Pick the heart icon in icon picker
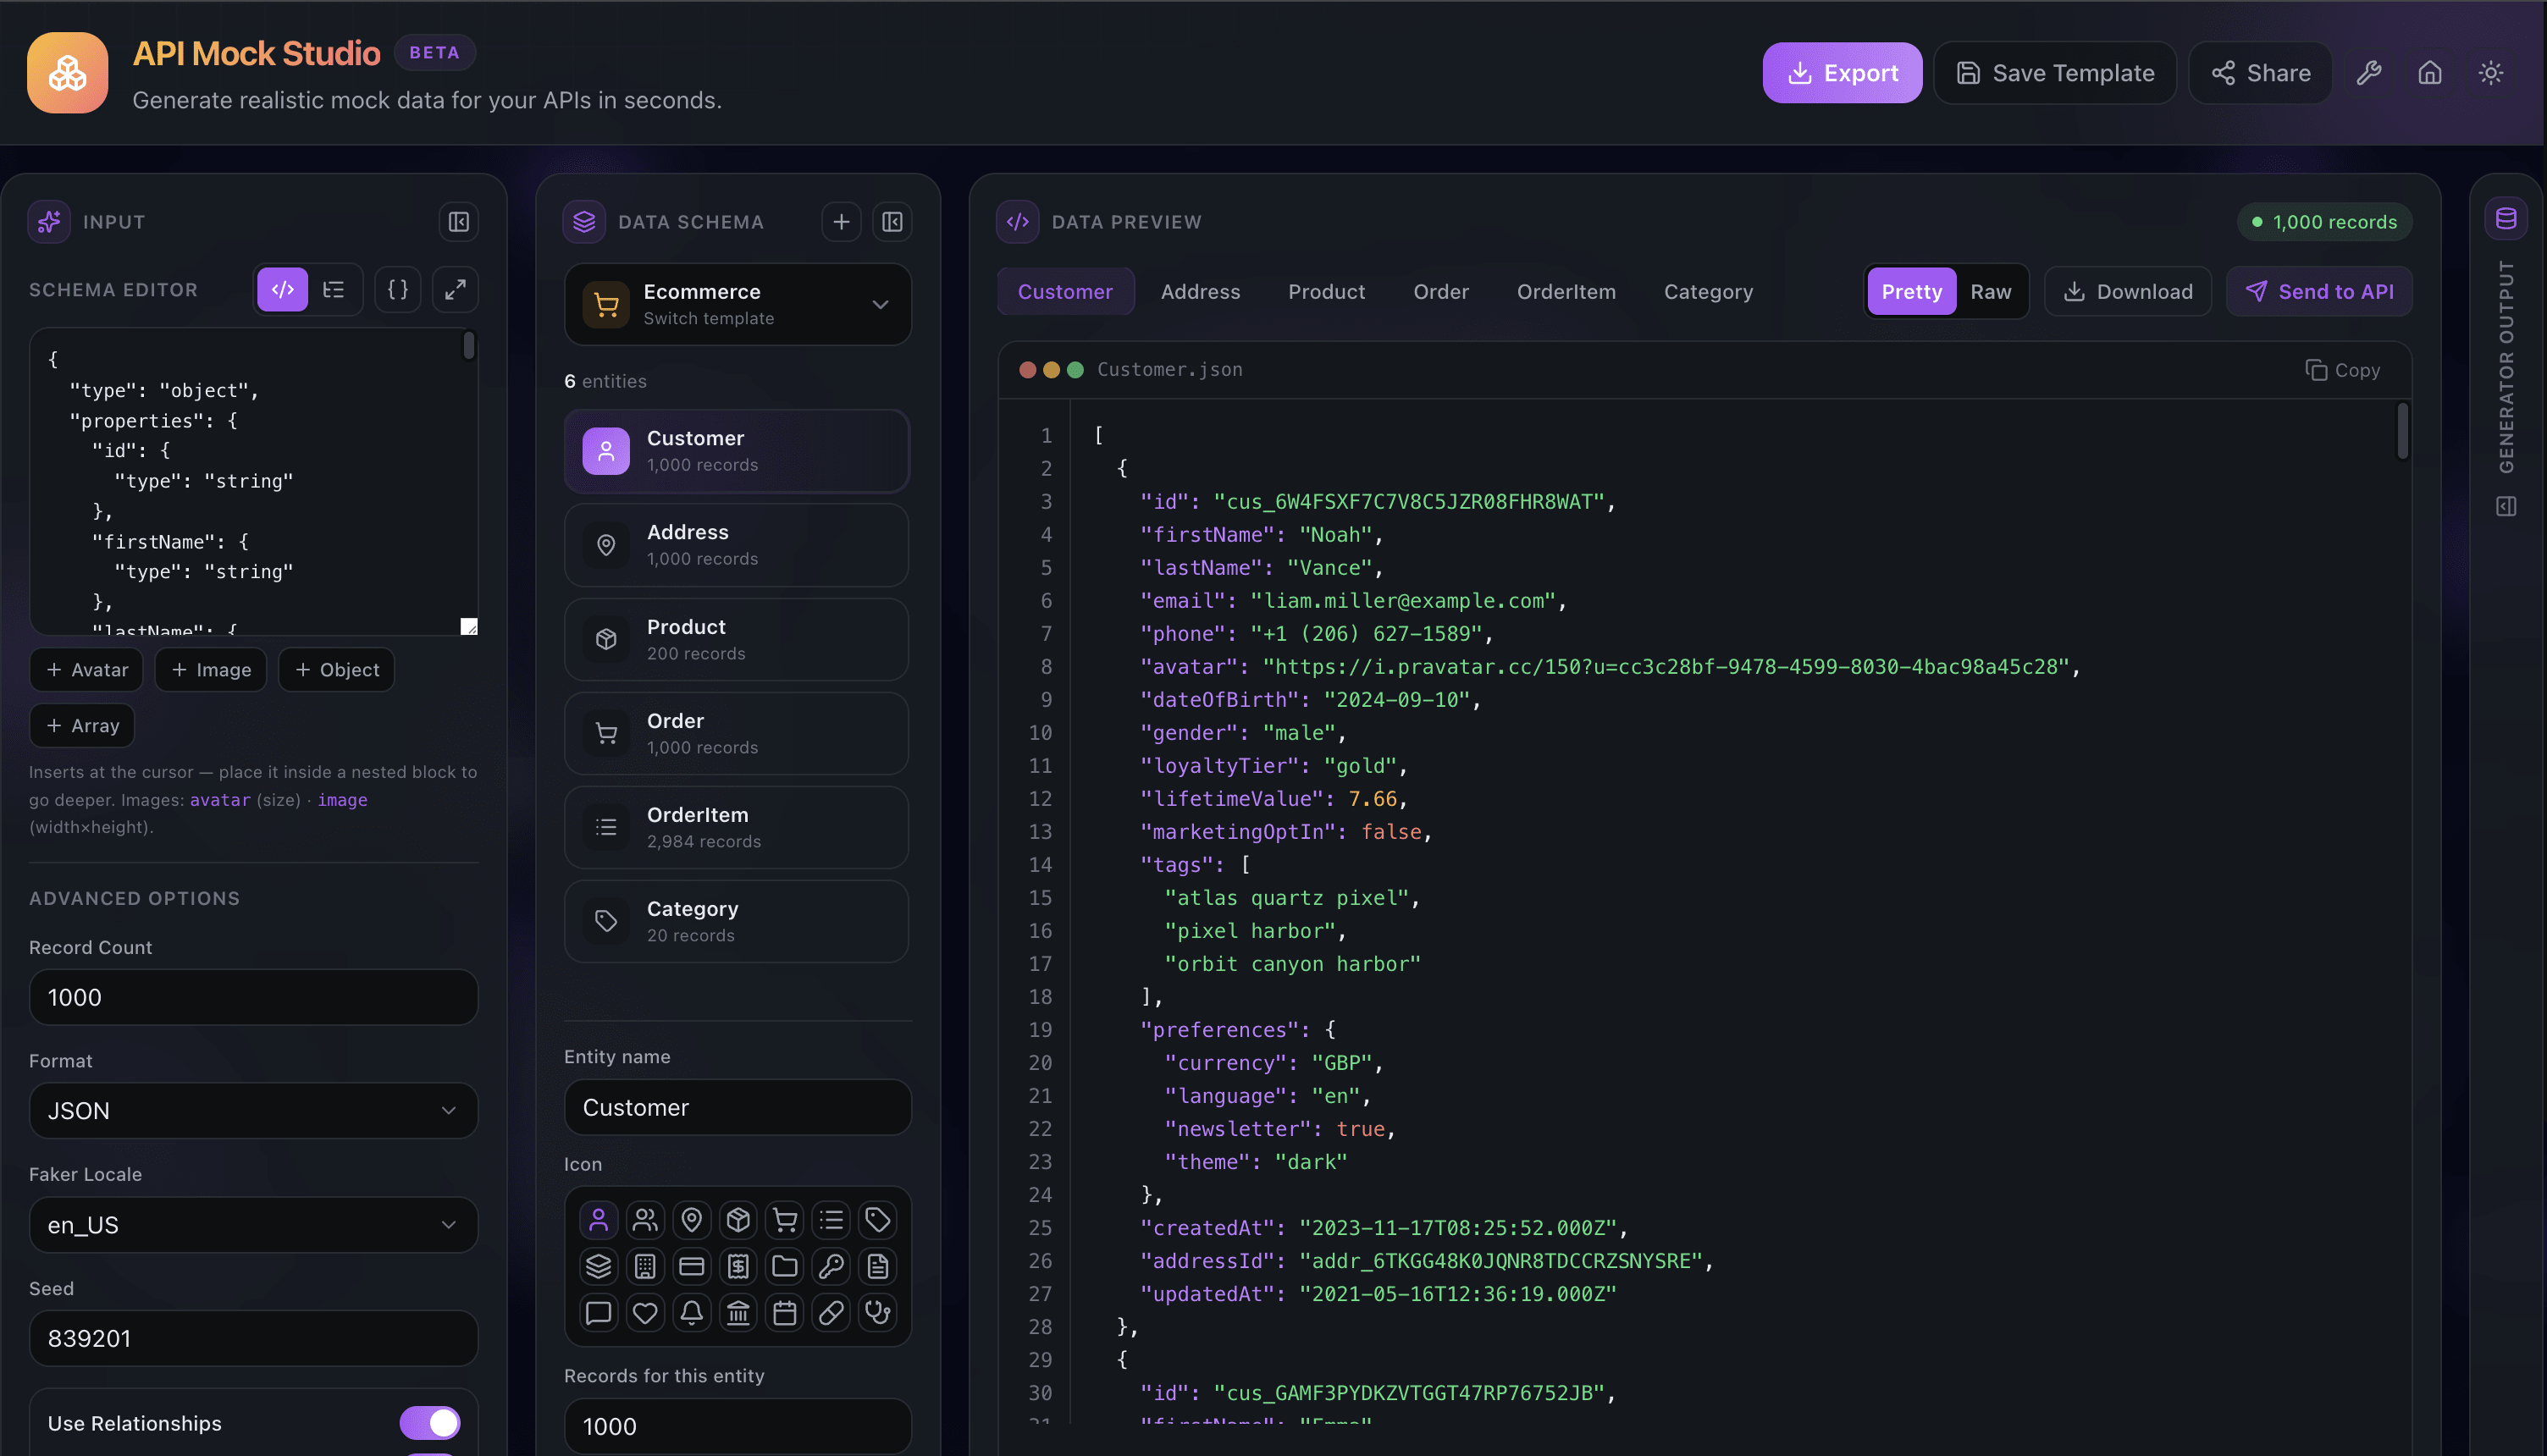2547x1456 pixels. 645,1313
